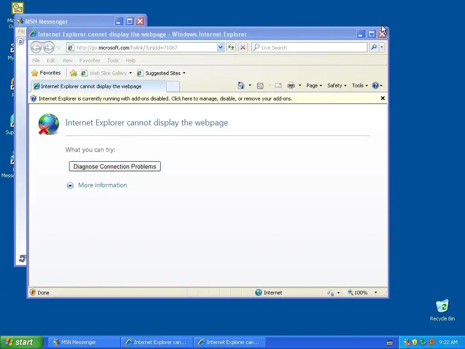Open the Help menu
465x349 pixels.
pyautogui.click(x=130, y=60)
